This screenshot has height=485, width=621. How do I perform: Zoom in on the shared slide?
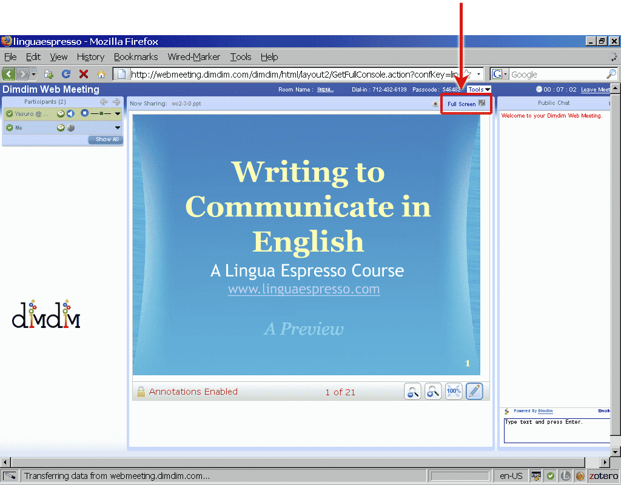[x=433, y=392]
